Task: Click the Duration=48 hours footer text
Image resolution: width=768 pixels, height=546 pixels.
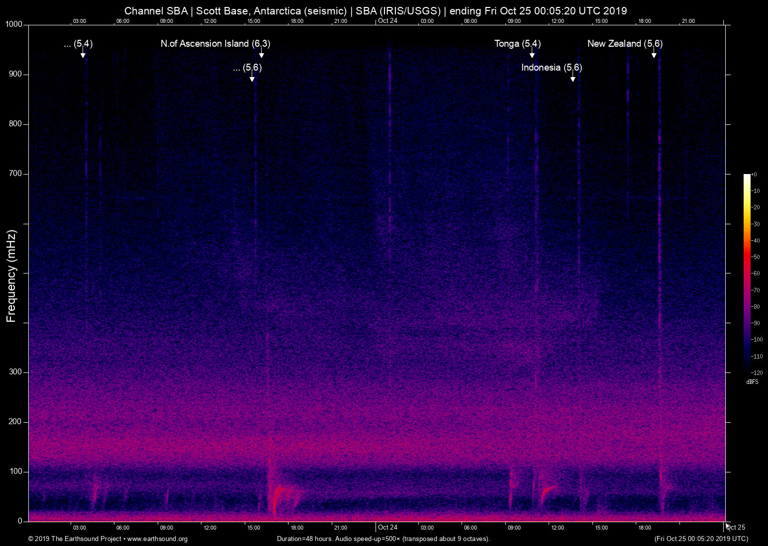Action: click(x=383, y=539)
